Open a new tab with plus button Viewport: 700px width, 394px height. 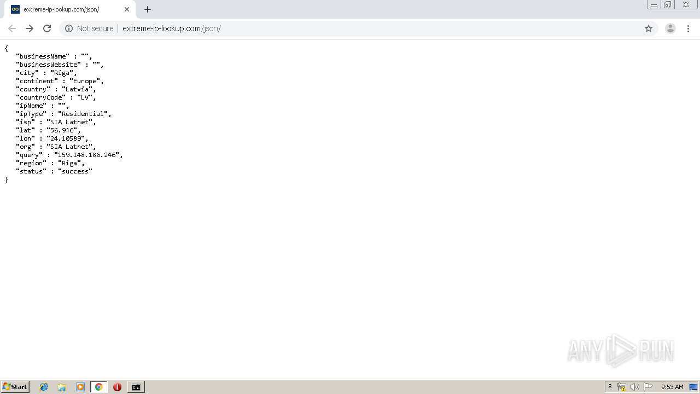coord(148,9)
